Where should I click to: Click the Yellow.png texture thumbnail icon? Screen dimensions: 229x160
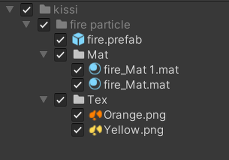click(x=95, y=130)
